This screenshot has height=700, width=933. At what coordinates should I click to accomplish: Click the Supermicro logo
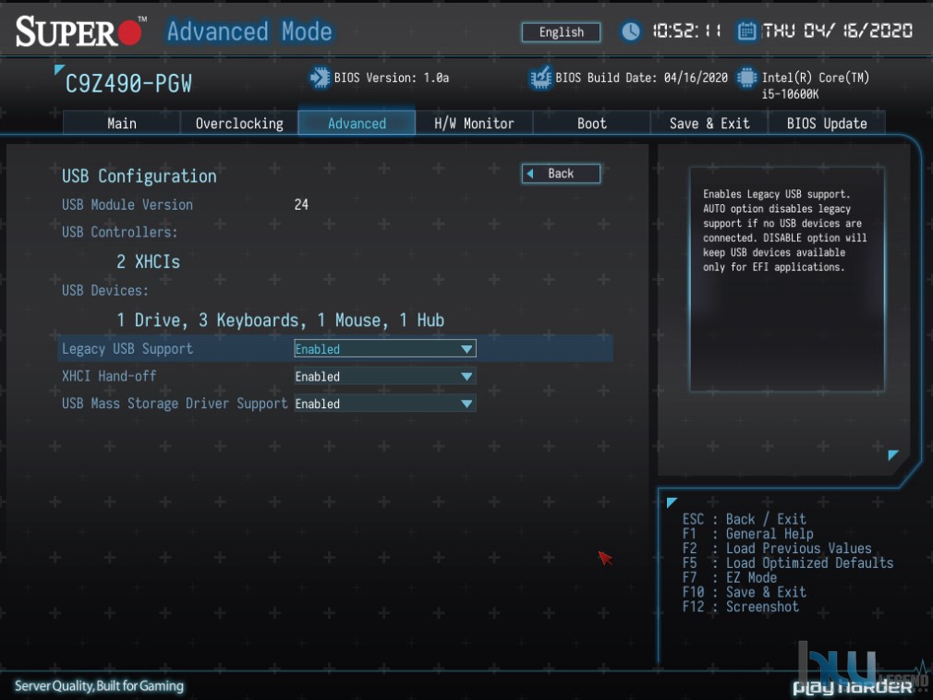pyautogui.click(x=81, y=30)
